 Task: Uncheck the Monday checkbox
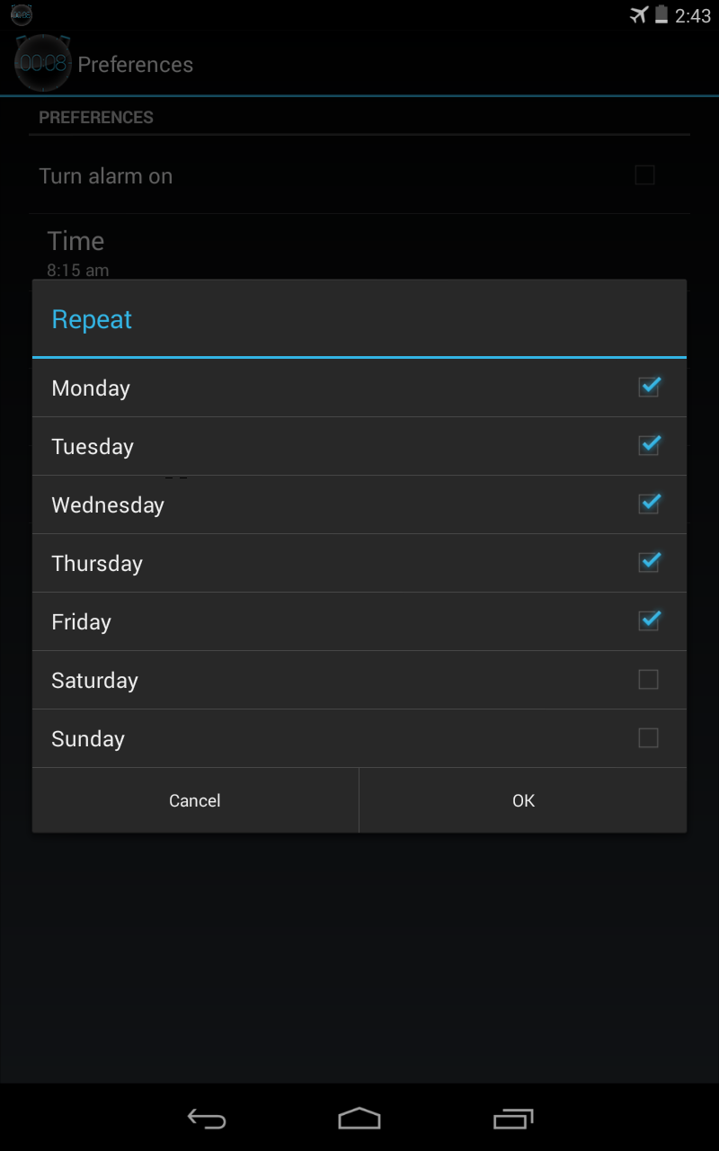649,388
